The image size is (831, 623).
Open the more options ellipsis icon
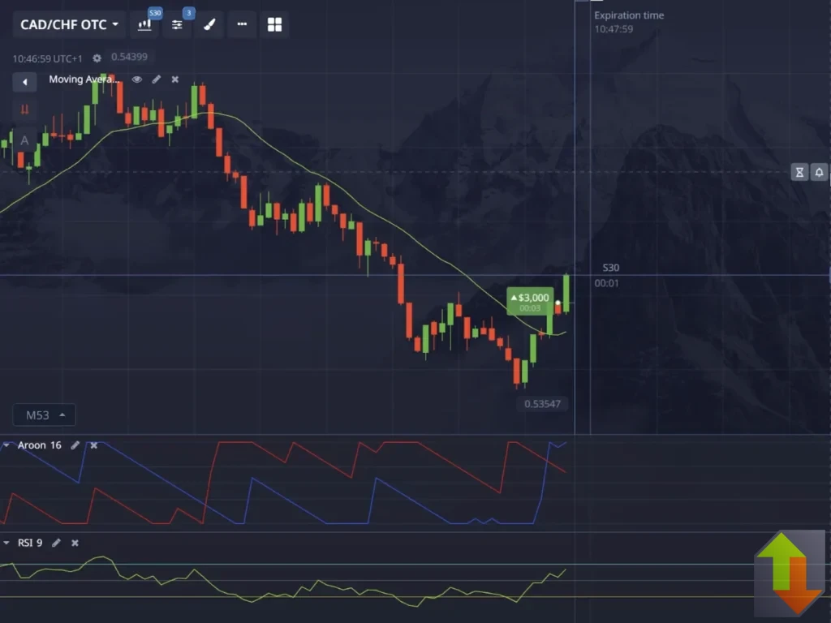click(x=241, y=24)
